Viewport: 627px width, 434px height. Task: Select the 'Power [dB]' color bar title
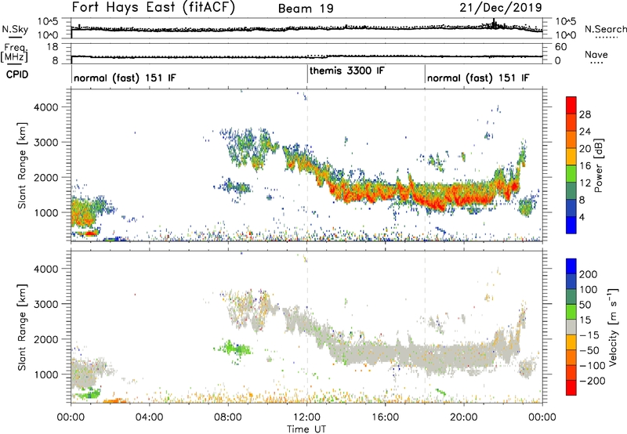(598, 165)
